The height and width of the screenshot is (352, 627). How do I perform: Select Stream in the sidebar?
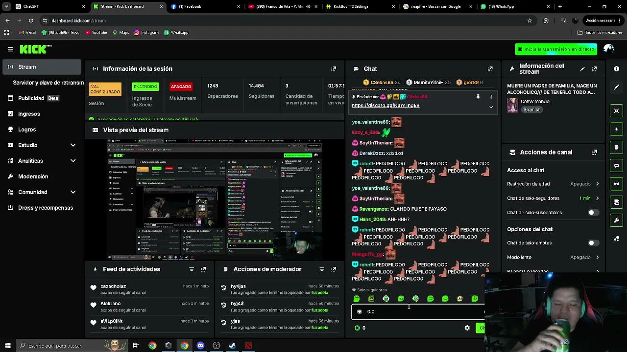tap(42, 67)
